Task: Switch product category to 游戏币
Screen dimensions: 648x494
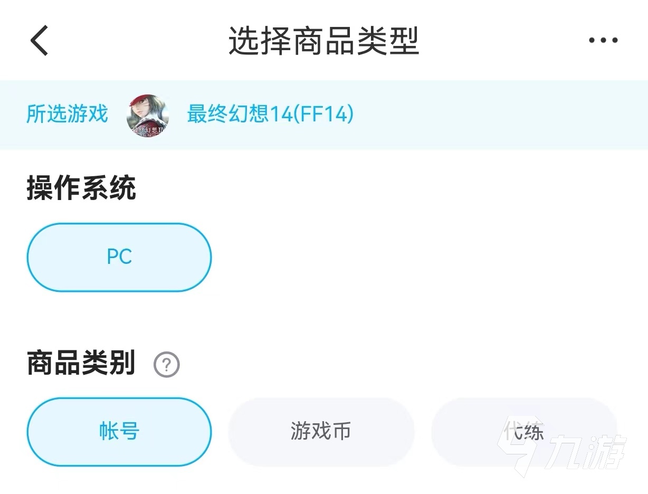Action: tap(321, 432)
